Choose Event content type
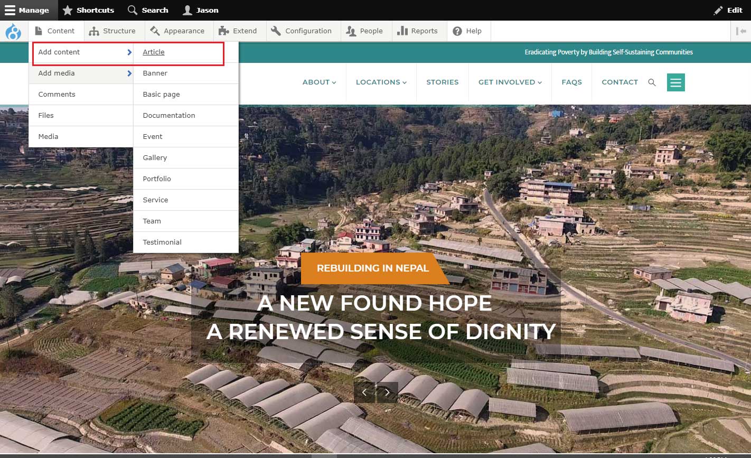The height and width of the screenshot is (458, 751). [186, 137]
